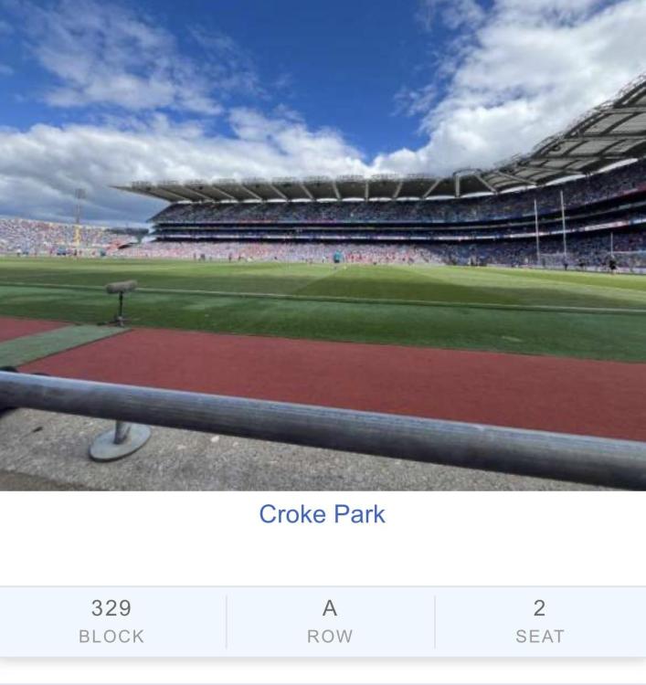Click the railing base plate in the photo
646x685 pixels.
coord(120,441)
